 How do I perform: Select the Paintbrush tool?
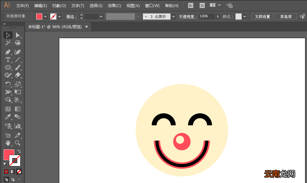[18, 67]
